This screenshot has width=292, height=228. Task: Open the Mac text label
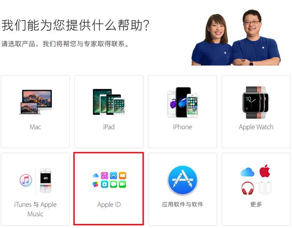(x=36, y=127)
